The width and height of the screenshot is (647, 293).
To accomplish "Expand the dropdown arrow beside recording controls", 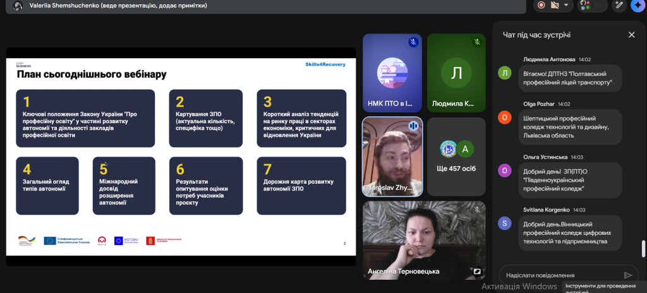I will click(x=567, y=5).
